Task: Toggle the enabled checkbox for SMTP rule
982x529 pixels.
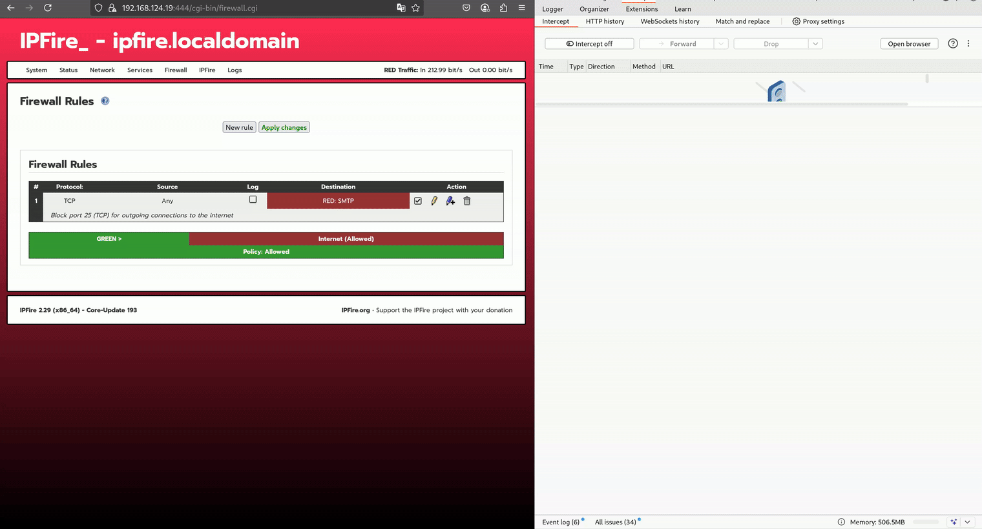Action: coord(418,201)
